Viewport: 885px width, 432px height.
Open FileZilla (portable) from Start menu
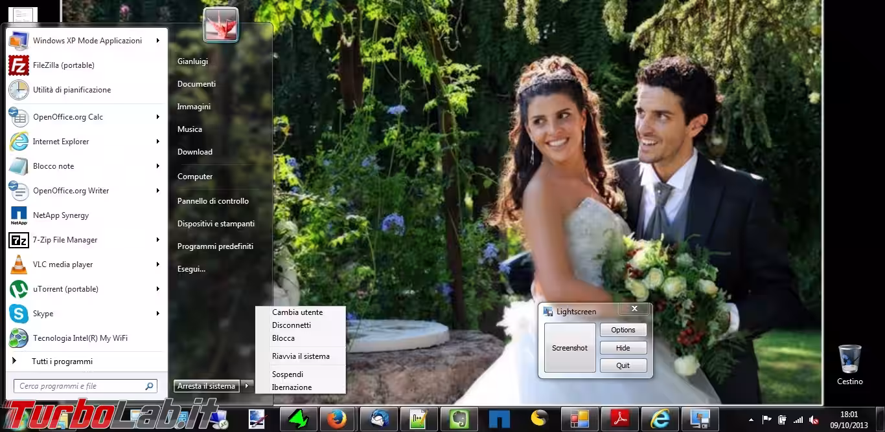[x=63, y=65]
